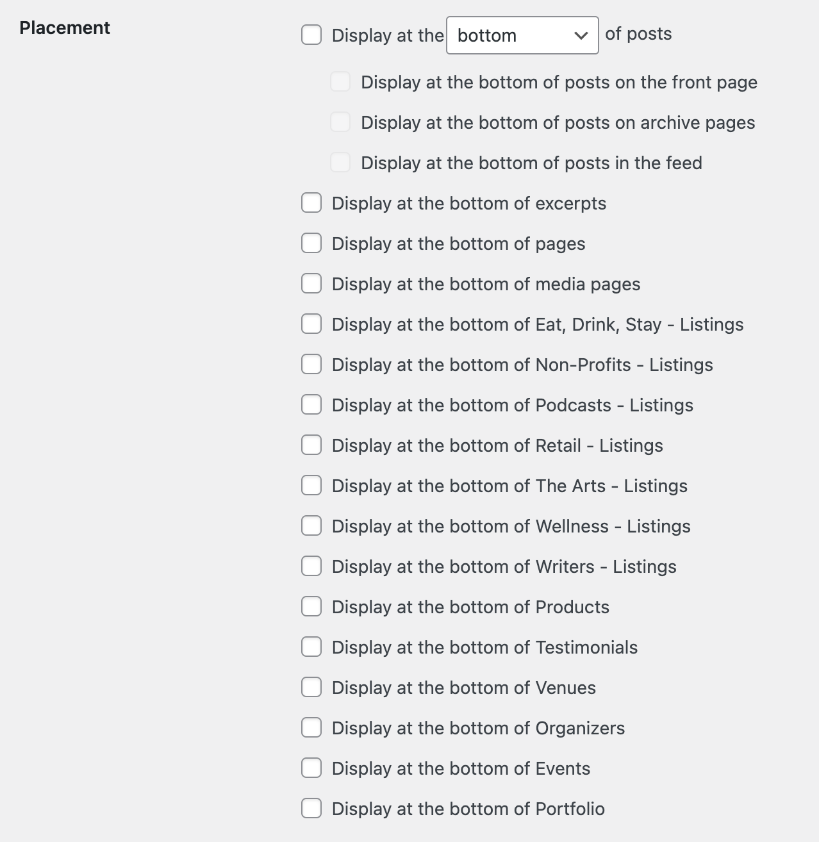Check Eat, Drink, Stay - Listings option
819x842 pixels.
(x=311, y=324)
